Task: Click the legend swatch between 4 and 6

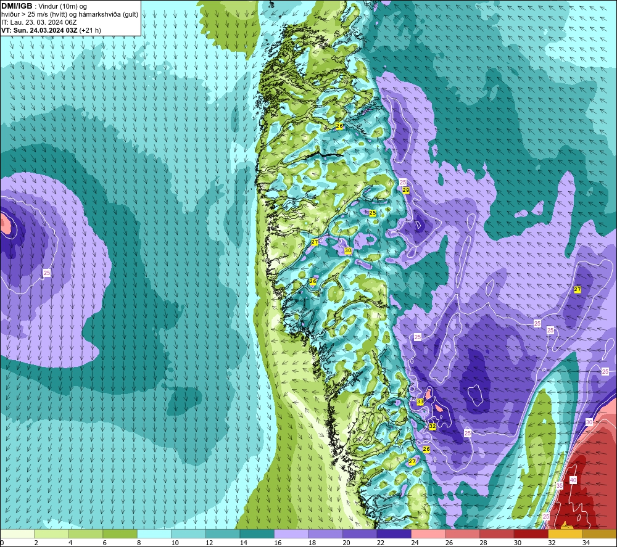Action: point(86,533)
